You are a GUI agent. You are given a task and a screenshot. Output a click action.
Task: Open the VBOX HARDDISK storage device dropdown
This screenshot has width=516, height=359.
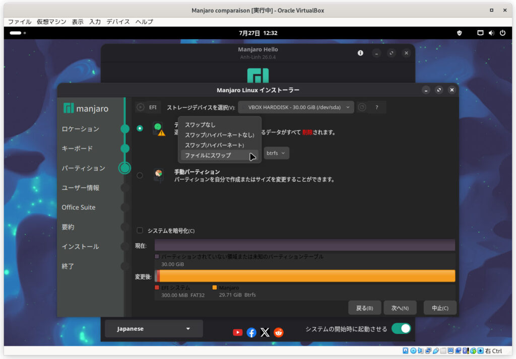pyautogui.click(x=296, y=107)
